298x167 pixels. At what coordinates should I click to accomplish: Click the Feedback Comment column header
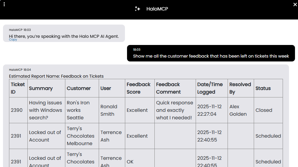(168, 88)
